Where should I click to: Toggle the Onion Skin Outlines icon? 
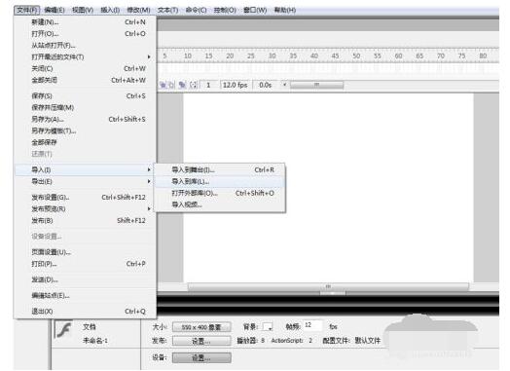[x=171, y=86]
